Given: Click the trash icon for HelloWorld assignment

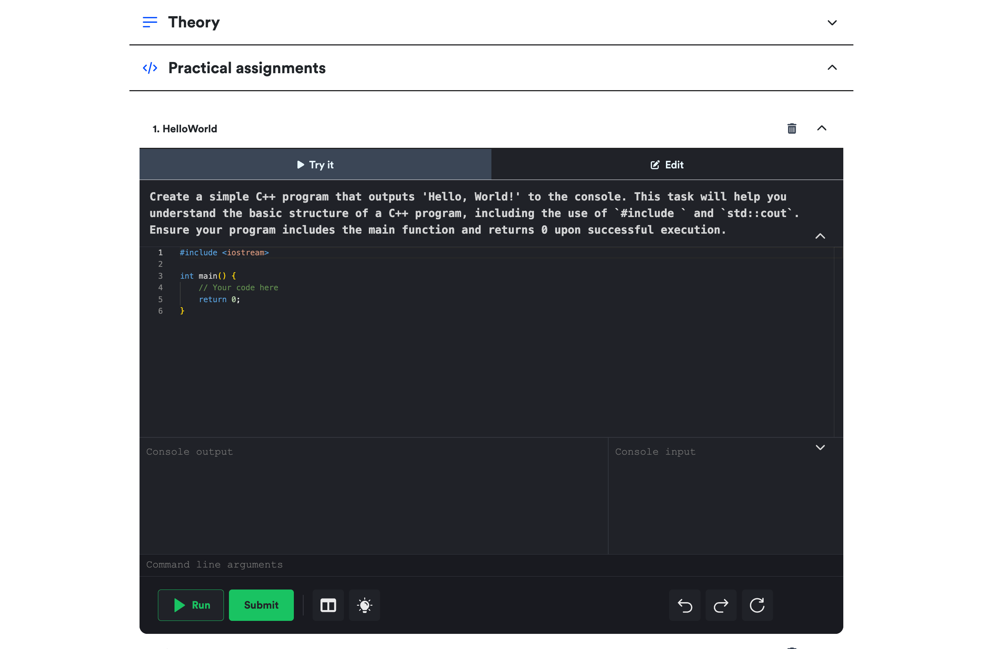Looking at the screenshot, I should (791, 129).
